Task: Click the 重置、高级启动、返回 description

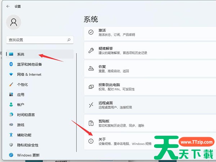Action: pos(114,71)
